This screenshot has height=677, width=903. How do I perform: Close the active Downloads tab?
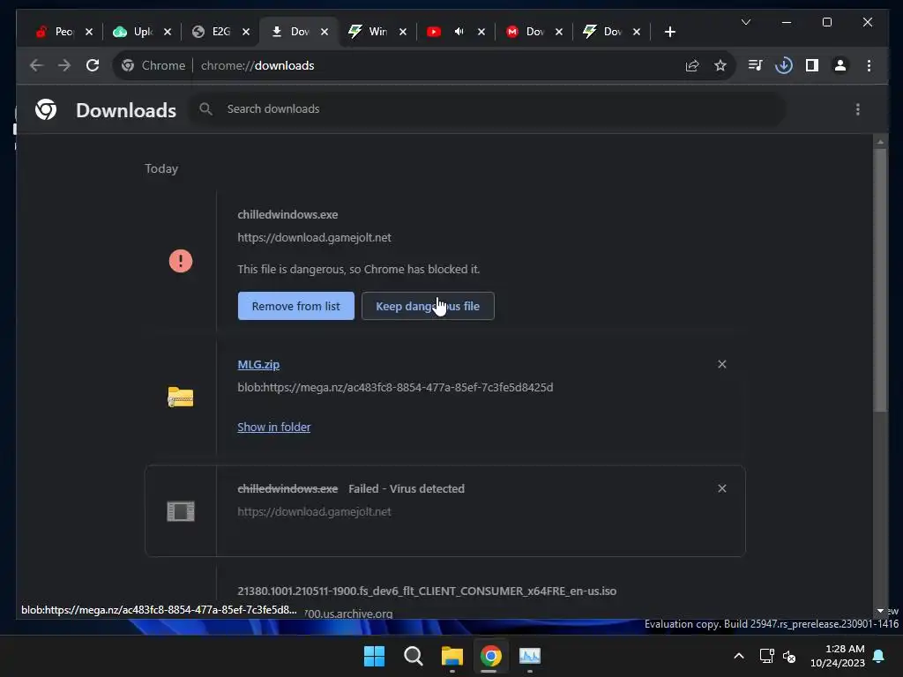325,32
